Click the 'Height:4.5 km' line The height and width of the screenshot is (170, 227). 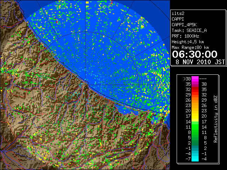188,42
